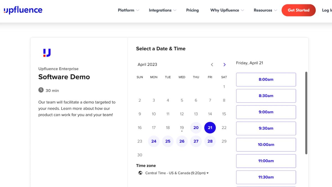
Task: Click the April 2023 month label
Action: (147, 65)
